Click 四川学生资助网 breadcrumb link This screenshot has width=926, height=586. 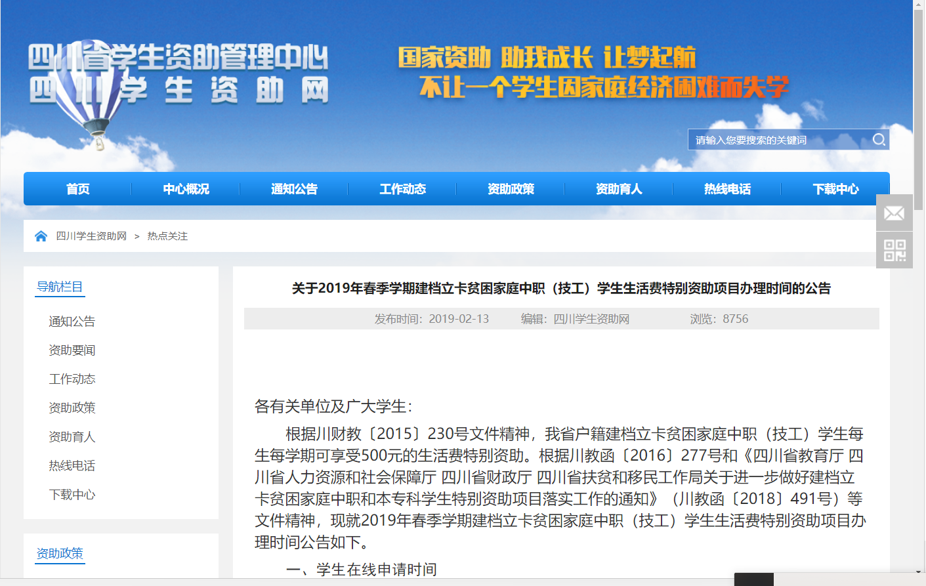[91, 236]
